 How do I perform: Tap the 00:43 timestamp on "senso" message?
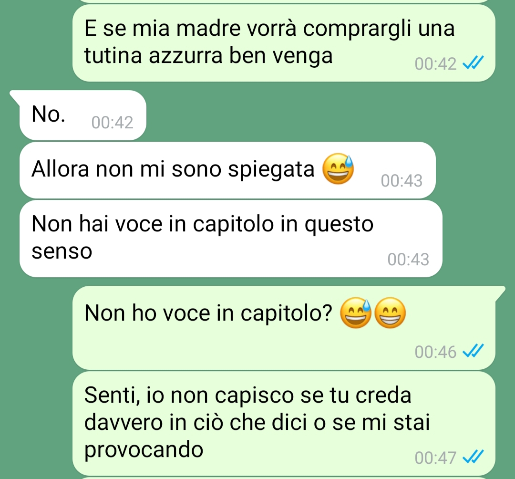point(408,260)
